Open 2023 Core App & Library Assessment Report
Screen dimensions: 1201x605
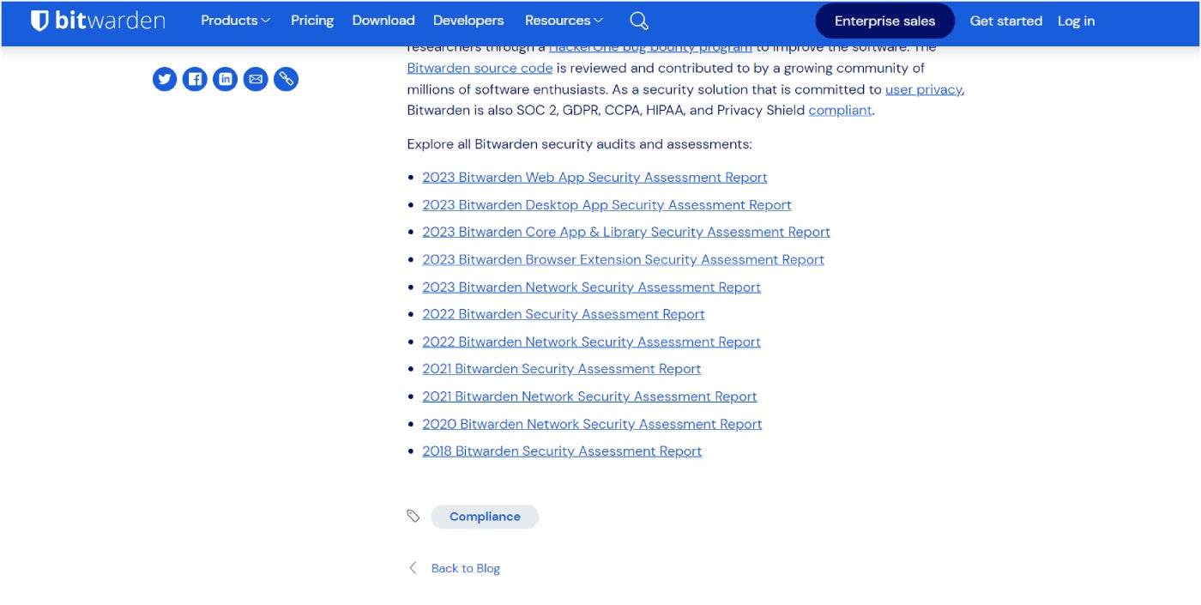[626, 232]
